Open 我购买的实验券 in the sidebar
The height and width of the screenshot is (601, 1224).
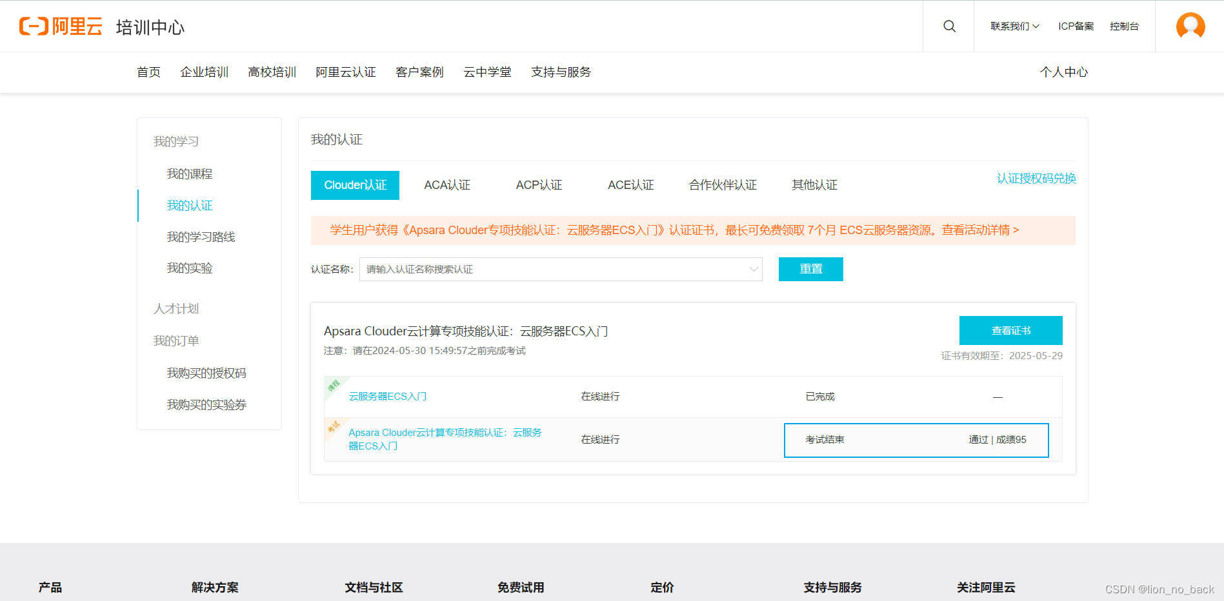pyautogui.click(x=206, y=405)
